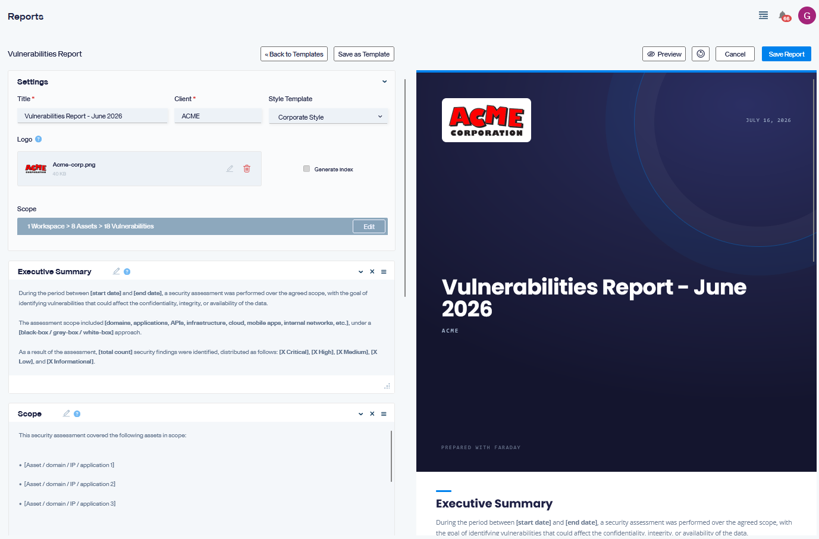Enable the Generate Index checkbox
The height and width of the screenshot is (539, 819).
307,169
